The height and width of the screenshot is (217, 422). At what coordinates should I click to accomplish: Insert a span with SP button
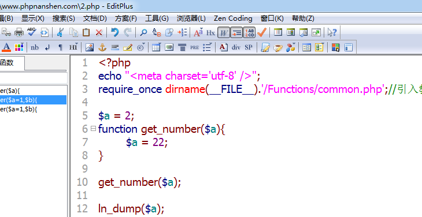249,47
